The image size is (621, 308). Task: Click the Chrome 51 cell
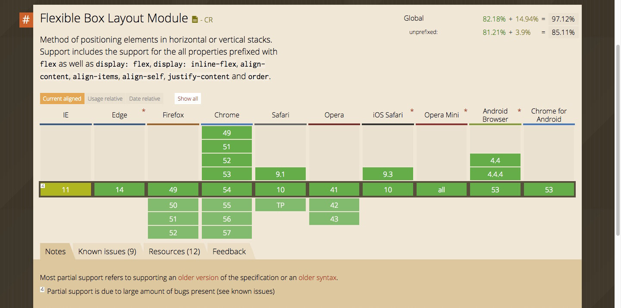[227, 147]
